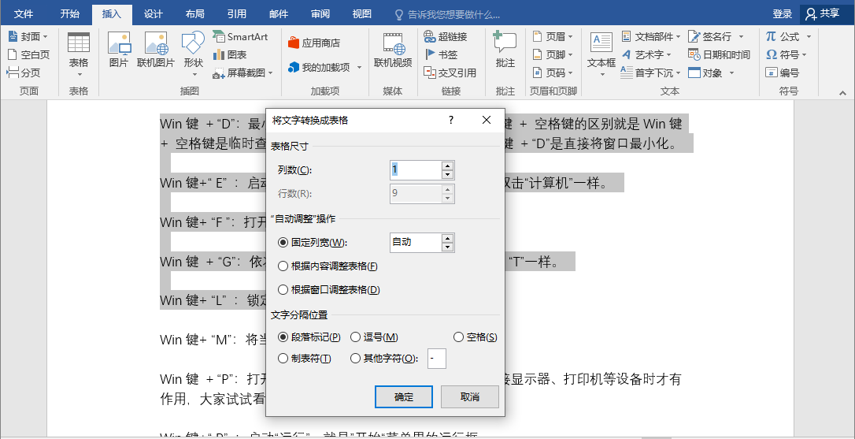855x439 pixels.
Task: Expand the Object (对象) dropdown arrow
Action: pyautogui.click(x=731, y=73)
